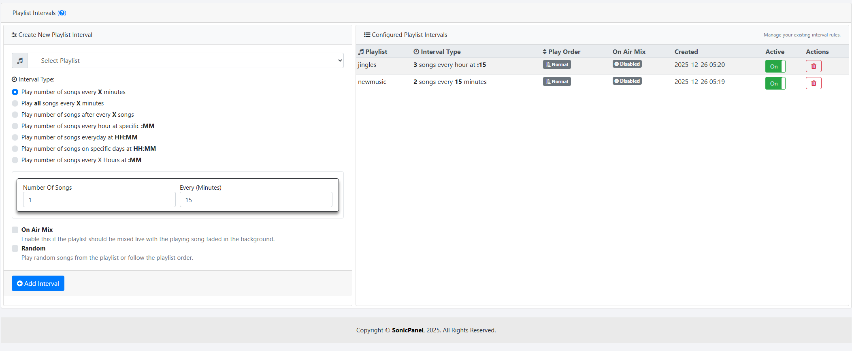Delete the newmusic interval with trash icon

click(x=813, y=83)
